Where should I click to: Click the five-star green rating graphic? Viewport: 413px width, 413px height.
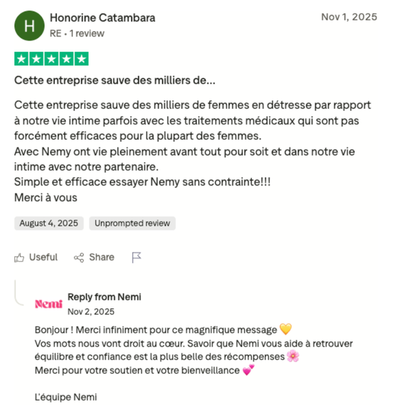[x=52, y=59]
